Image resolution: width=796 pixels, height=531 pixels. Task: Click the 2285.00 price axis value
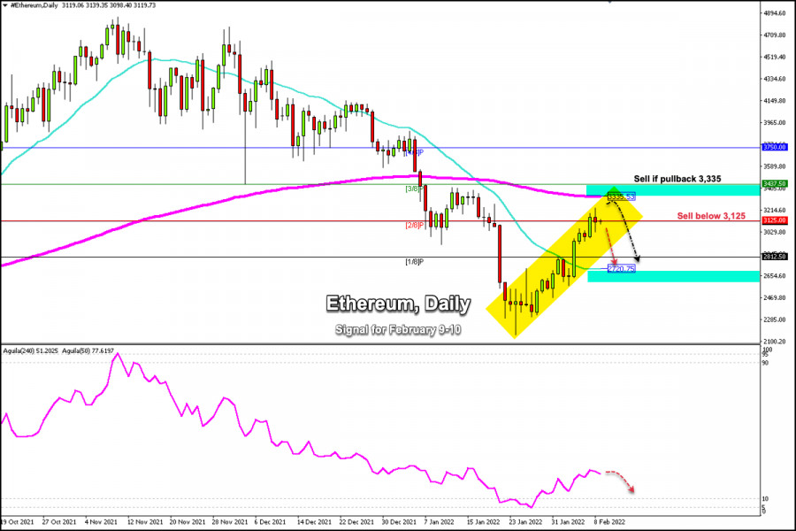click(774, 319)
